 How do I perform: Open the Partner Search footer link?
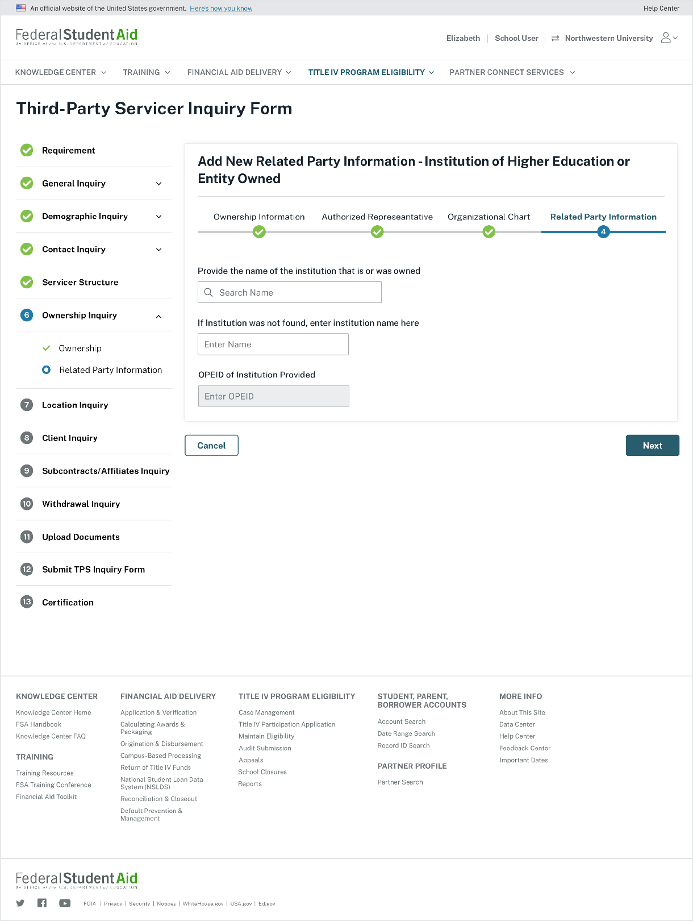pyautogui.click(x=400, y=782)
